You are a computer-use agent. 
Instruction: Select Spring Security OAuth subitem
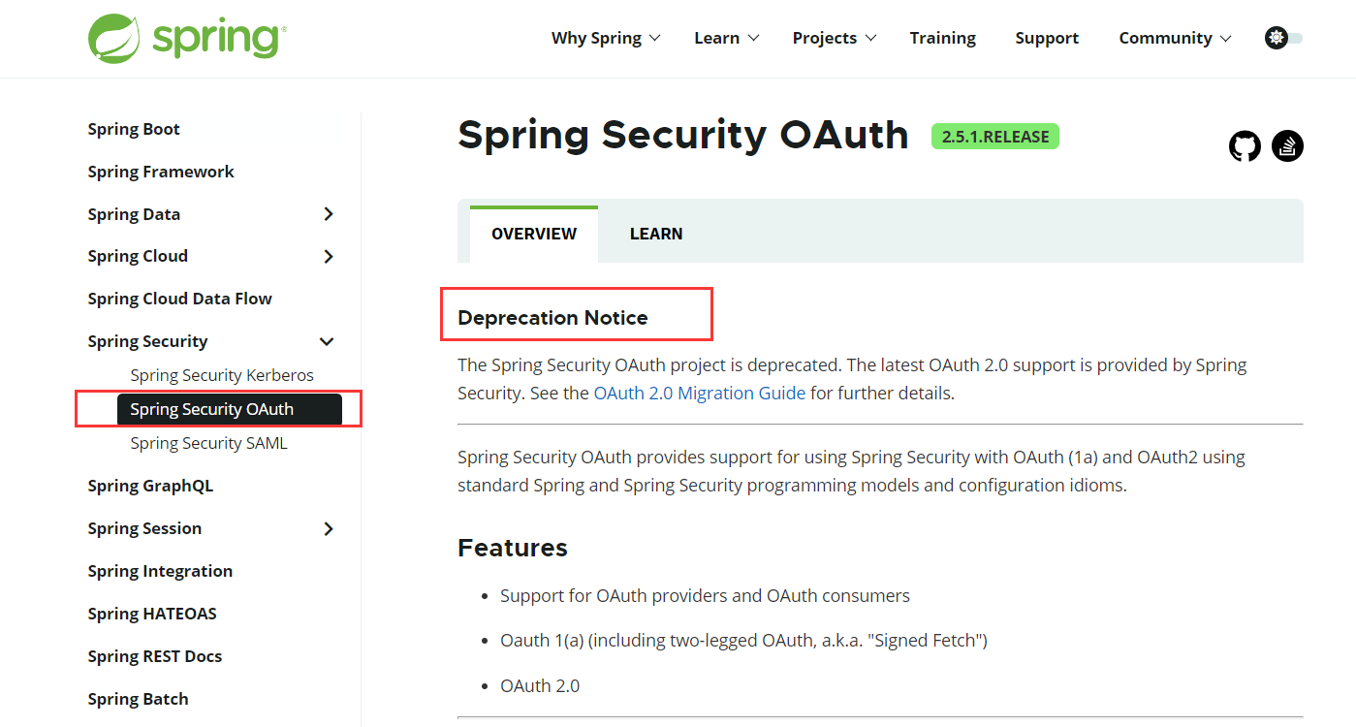point(230,409)
